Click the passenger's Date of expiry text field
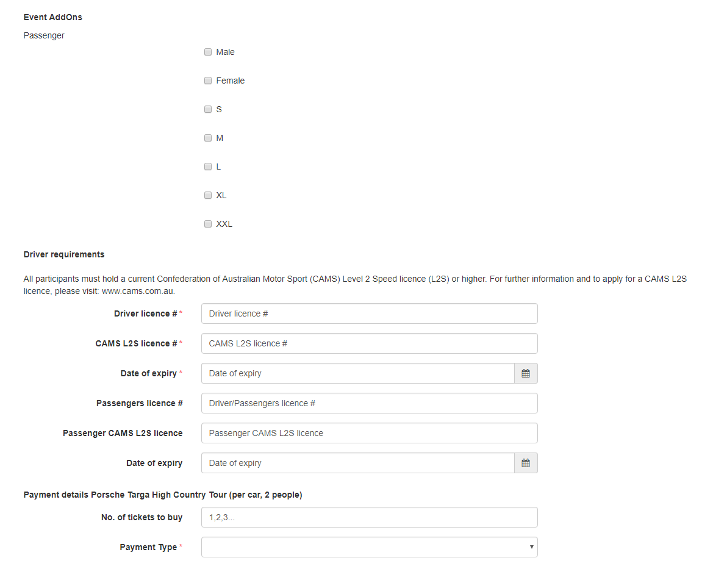Screen dimensions: 702x569 [357, 463]
